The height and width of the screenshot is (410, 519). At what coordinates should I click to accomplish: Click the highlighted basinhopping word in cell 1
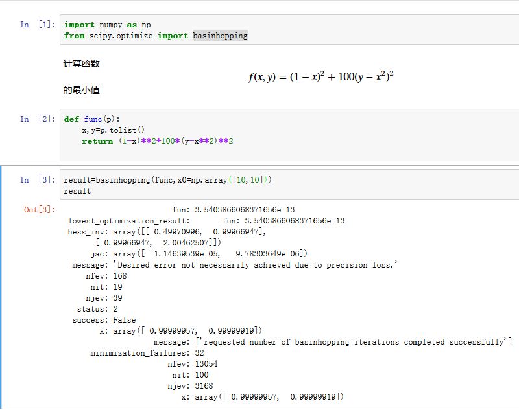(x=220, y=36)
